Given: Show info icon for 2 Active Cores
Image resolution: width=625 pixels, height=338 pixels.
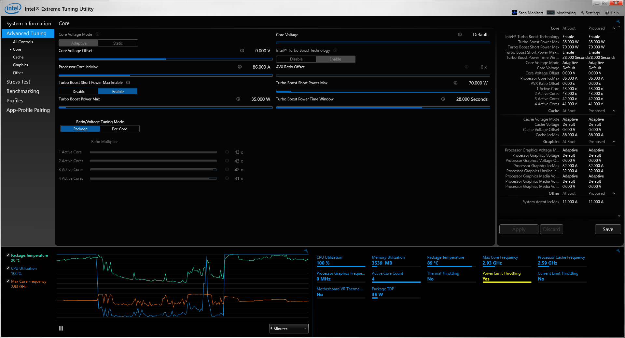Looking at the screenshot, I should pos(227,161).
